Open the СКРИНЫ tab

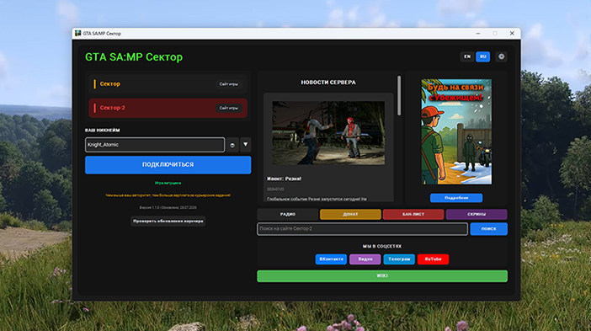(x=477, y=214)
